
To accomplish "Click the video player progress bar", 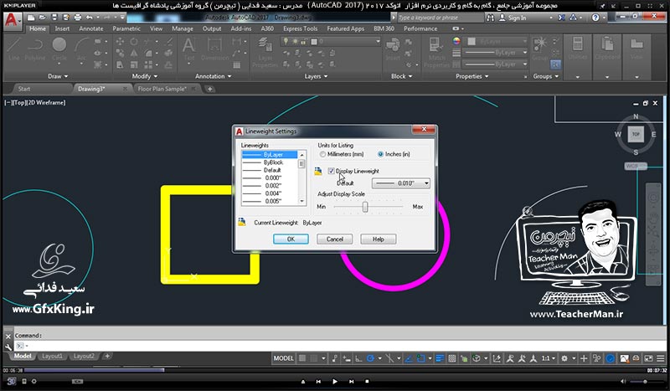I will click(x=334, y=370).
